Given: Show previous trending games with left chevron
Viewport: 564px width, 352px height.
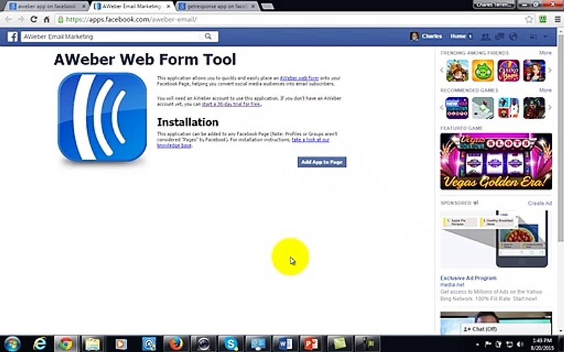Looking at the screenshot, I should (x=442, y=70).
